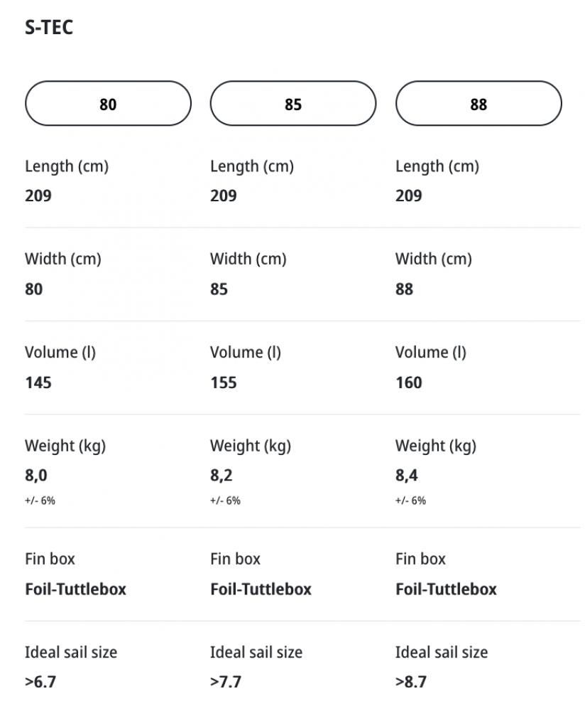This screenshot has width=585, height=711.
Task: Select the 85 size pill button
Action: (x=292, y=104)
